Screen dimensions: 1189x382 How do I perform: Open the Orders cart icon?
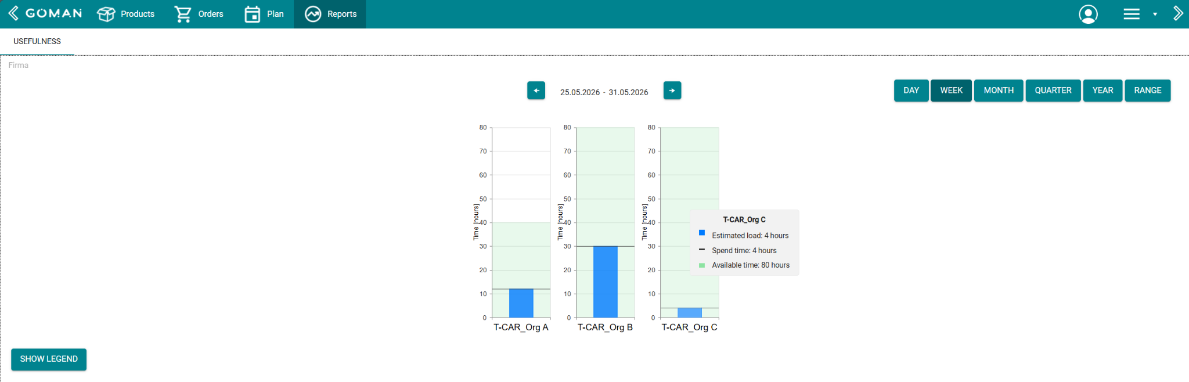pyautogui.click(x=183, y=14)
